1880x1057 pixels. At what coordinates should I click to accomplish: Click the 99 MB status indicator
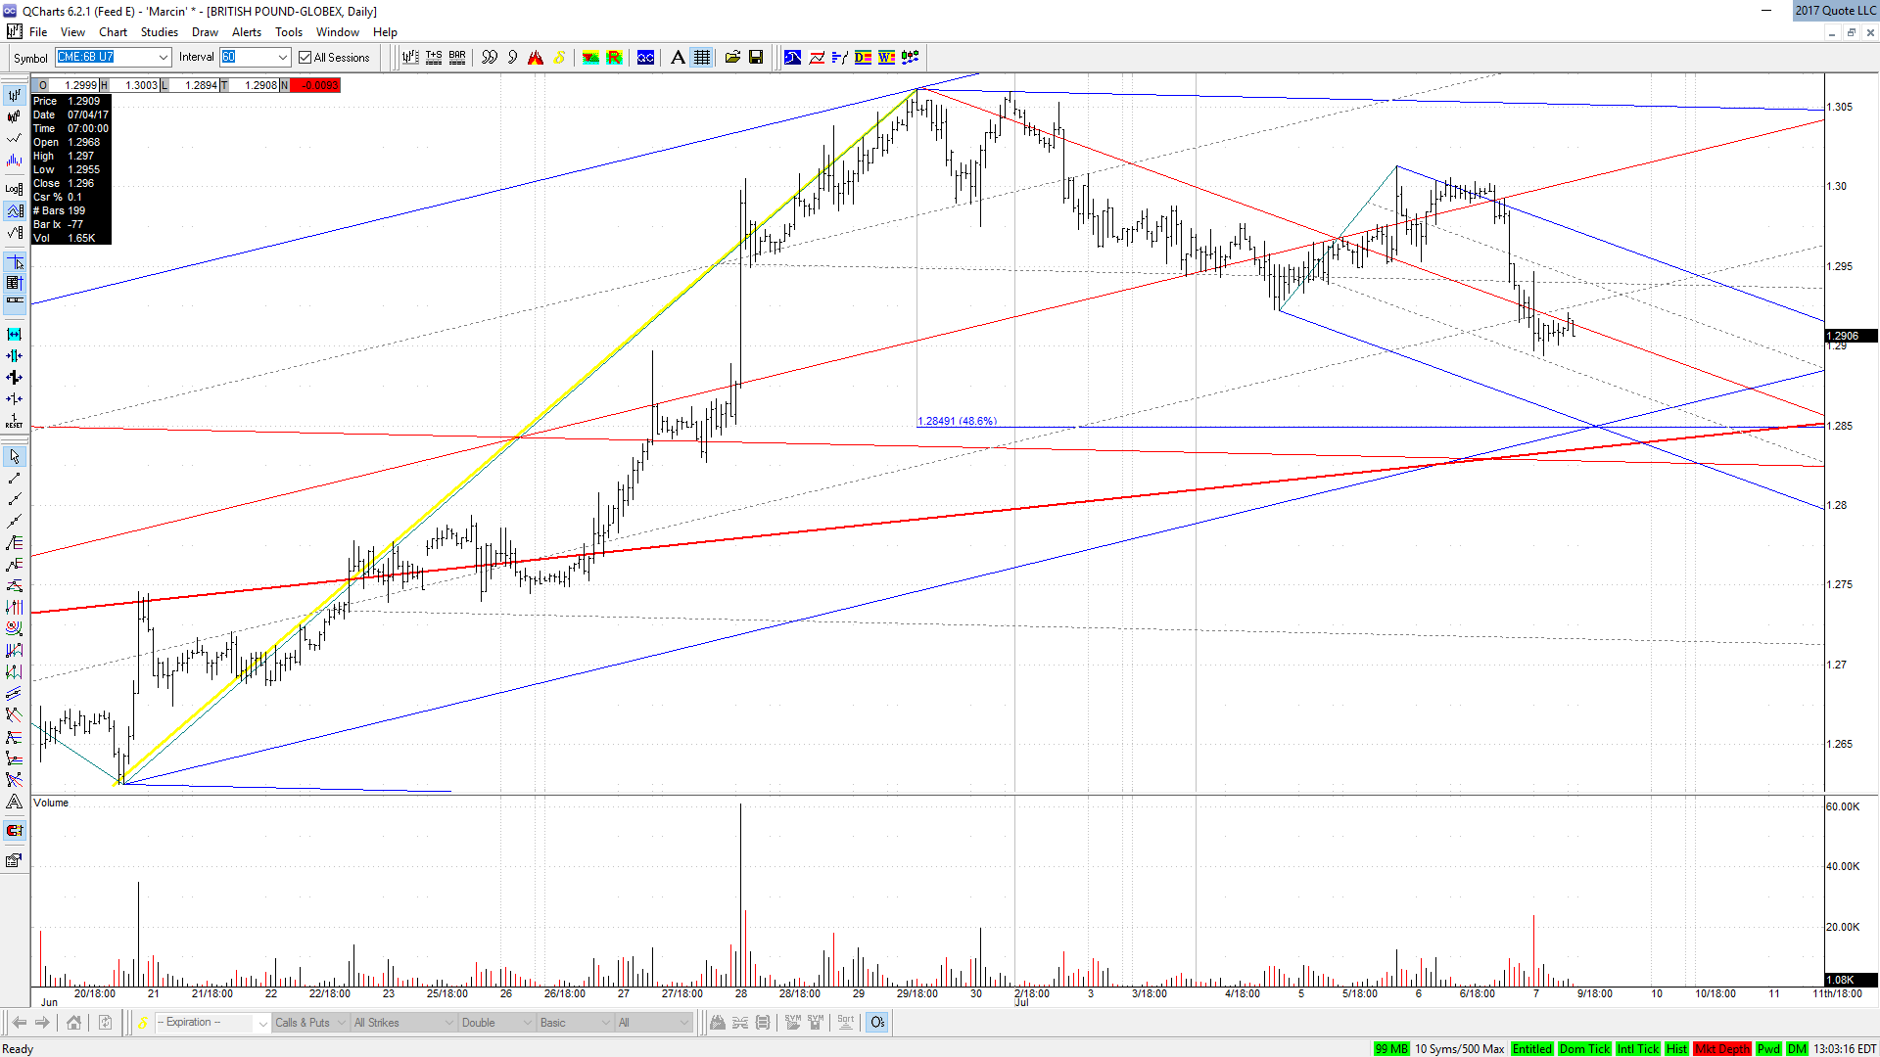coord(1390,1049)
